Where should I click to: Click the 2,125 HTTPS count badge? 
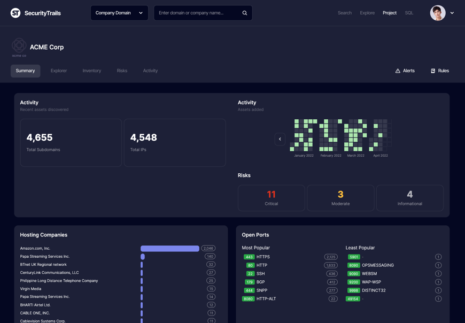click(331, 257)
